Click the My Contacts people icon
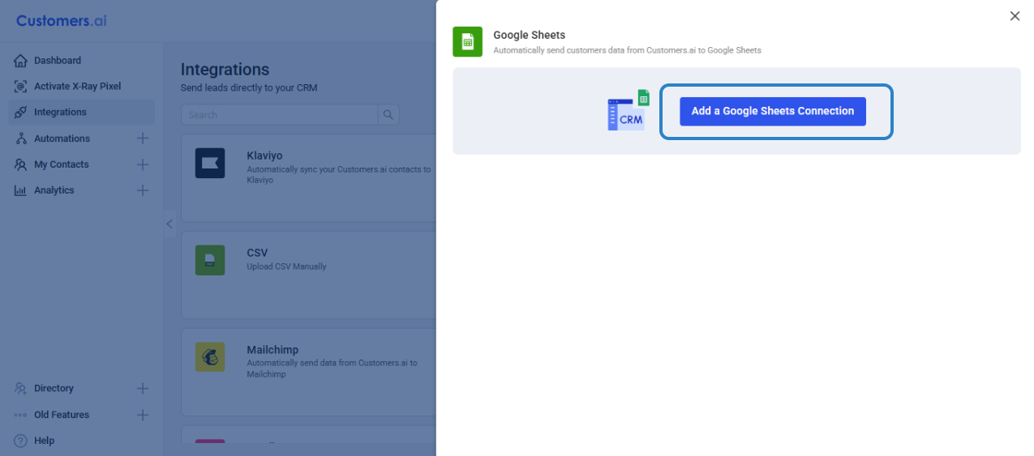 (x=20, y=164)
